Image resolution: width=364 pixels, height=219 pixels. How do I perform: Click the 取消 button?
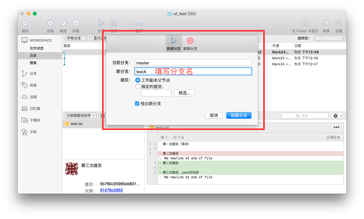214,115
